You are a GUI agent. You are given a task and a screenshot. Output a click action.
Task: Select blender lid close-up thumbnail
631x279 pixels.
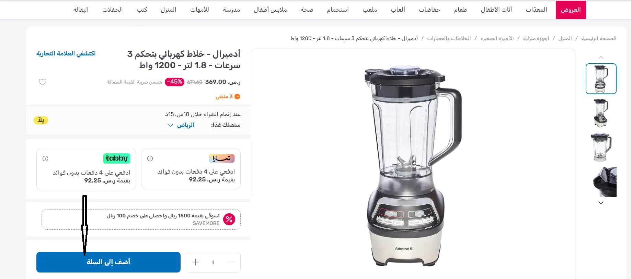point(604,181)
